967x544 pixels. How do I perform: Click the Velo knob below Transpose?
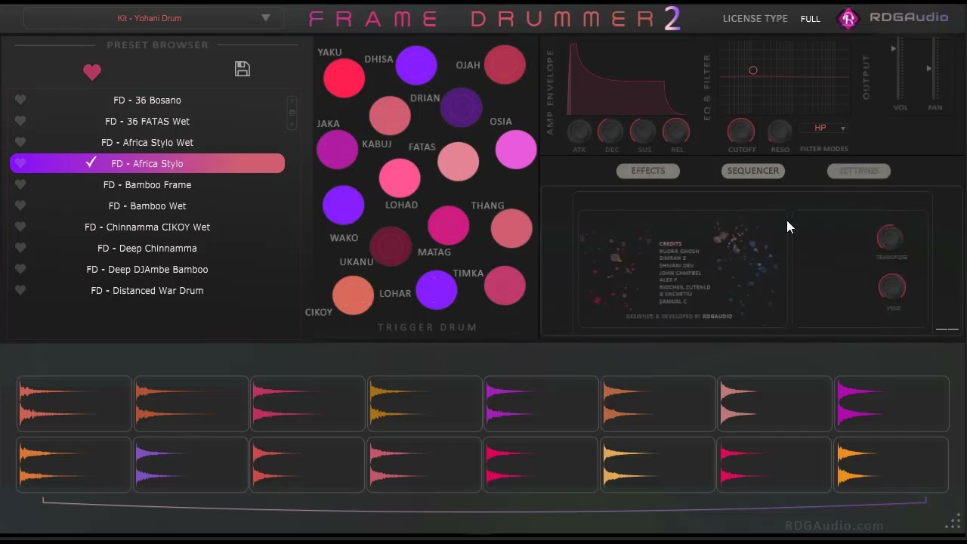(x=891, y=287)
